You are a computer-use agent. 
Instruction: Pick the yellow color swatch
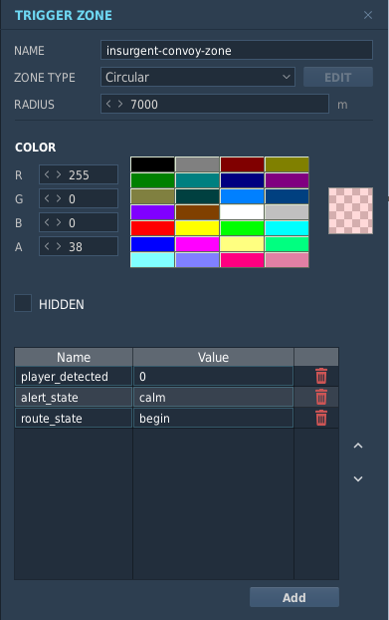(x=197, y=228)
